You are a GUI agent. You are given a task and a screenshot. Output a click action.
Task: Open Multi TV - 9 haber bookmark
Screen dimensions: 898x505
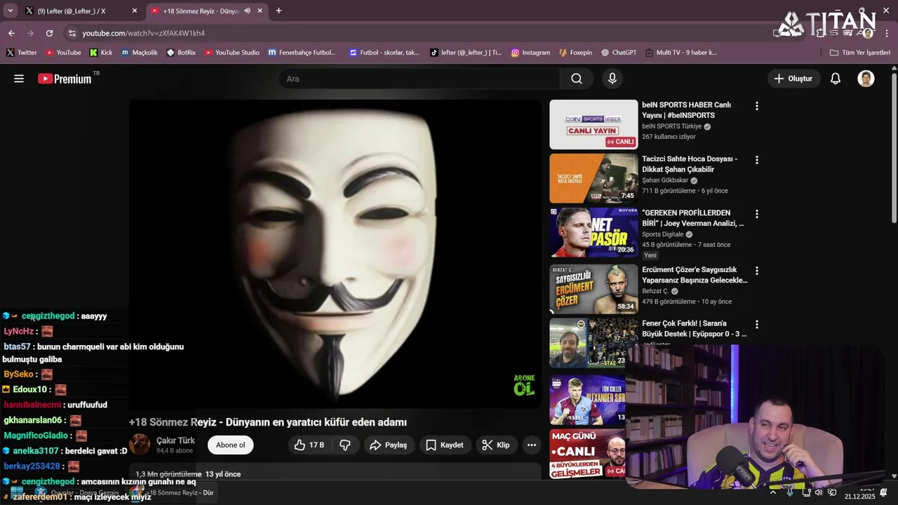coord(681,53)
